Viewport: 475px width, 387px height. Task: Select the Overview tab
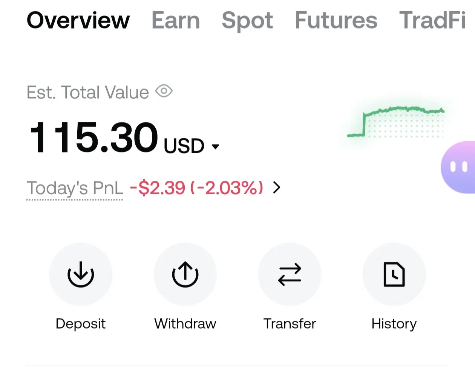click(78, 20)
